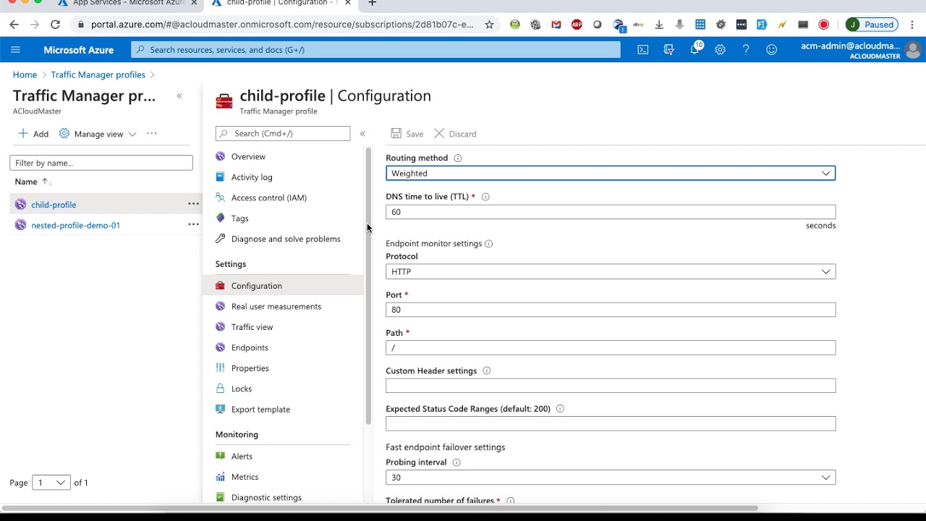926x521 pixels.
Task: Show info for Probing interval
Action: 456,462
